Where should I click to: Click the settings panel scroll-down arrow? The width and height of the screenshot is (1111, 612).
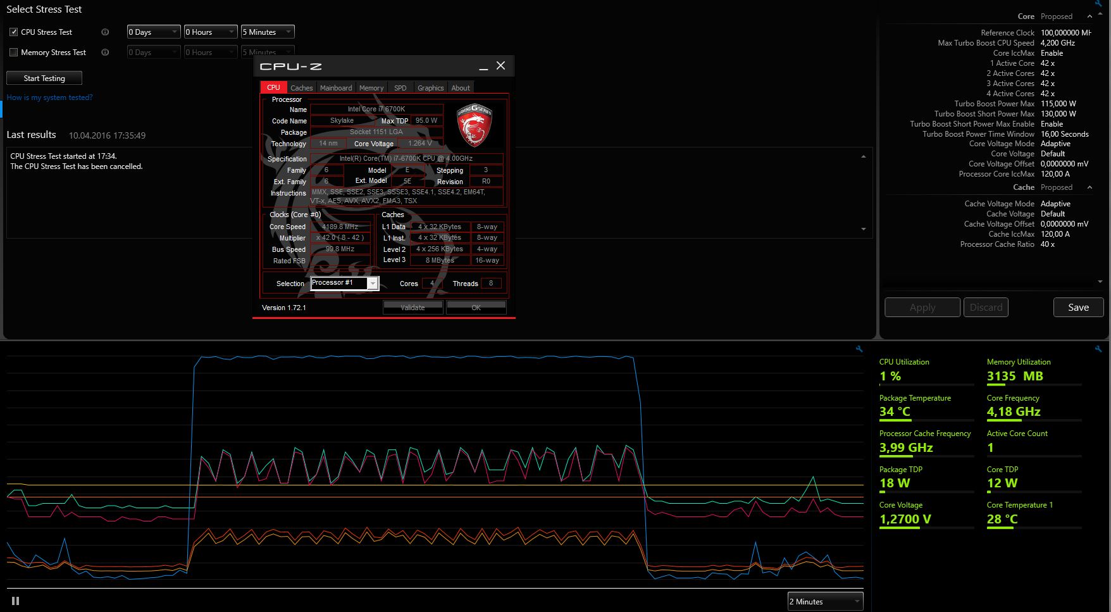1100,282
